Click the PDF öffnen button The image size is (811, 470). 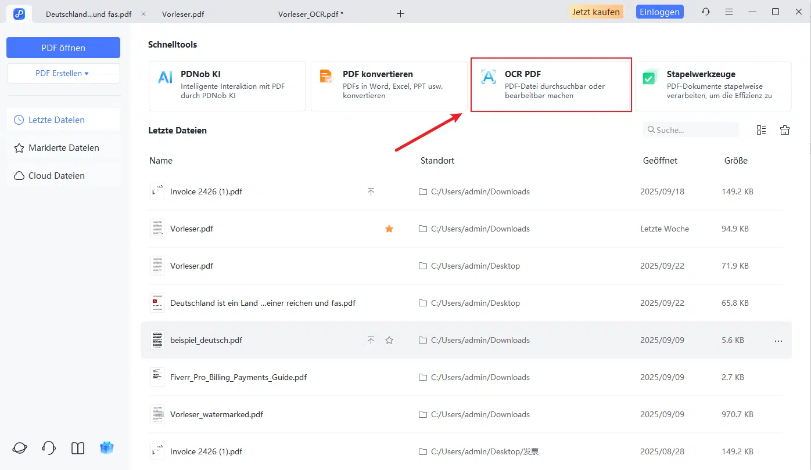(63, 48)
